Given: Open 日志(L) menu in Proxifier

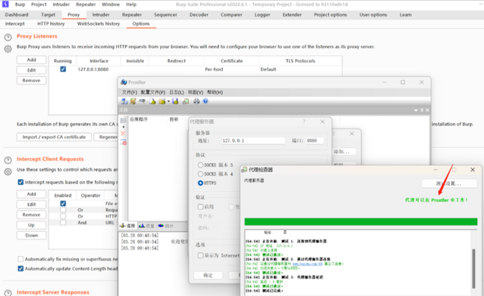Looking at the screenshot, I should pyautogui.click(x=177, y=92).
